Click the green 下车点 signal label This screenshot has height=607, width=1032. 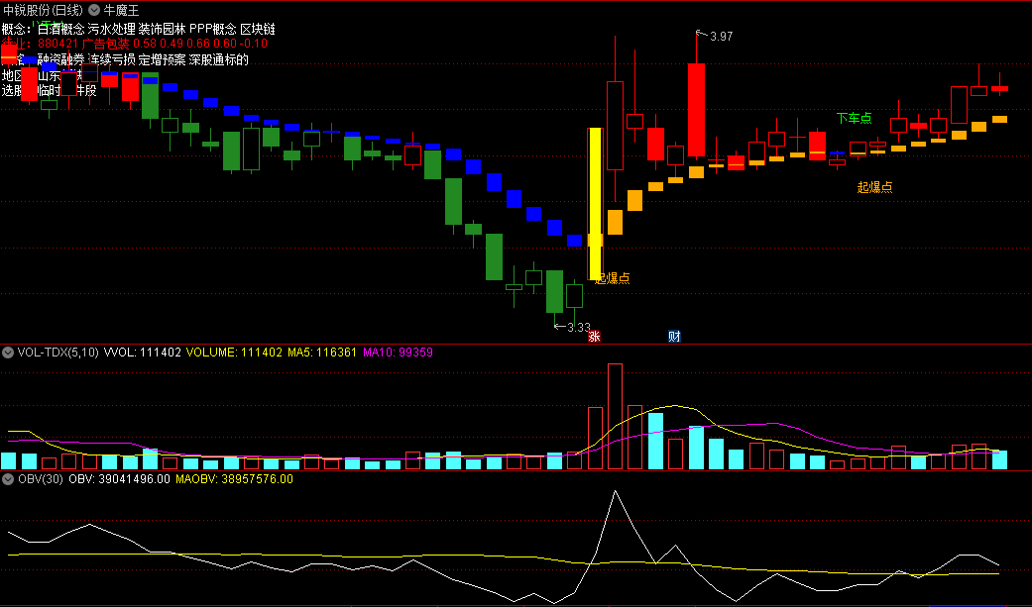coord(855,118)
